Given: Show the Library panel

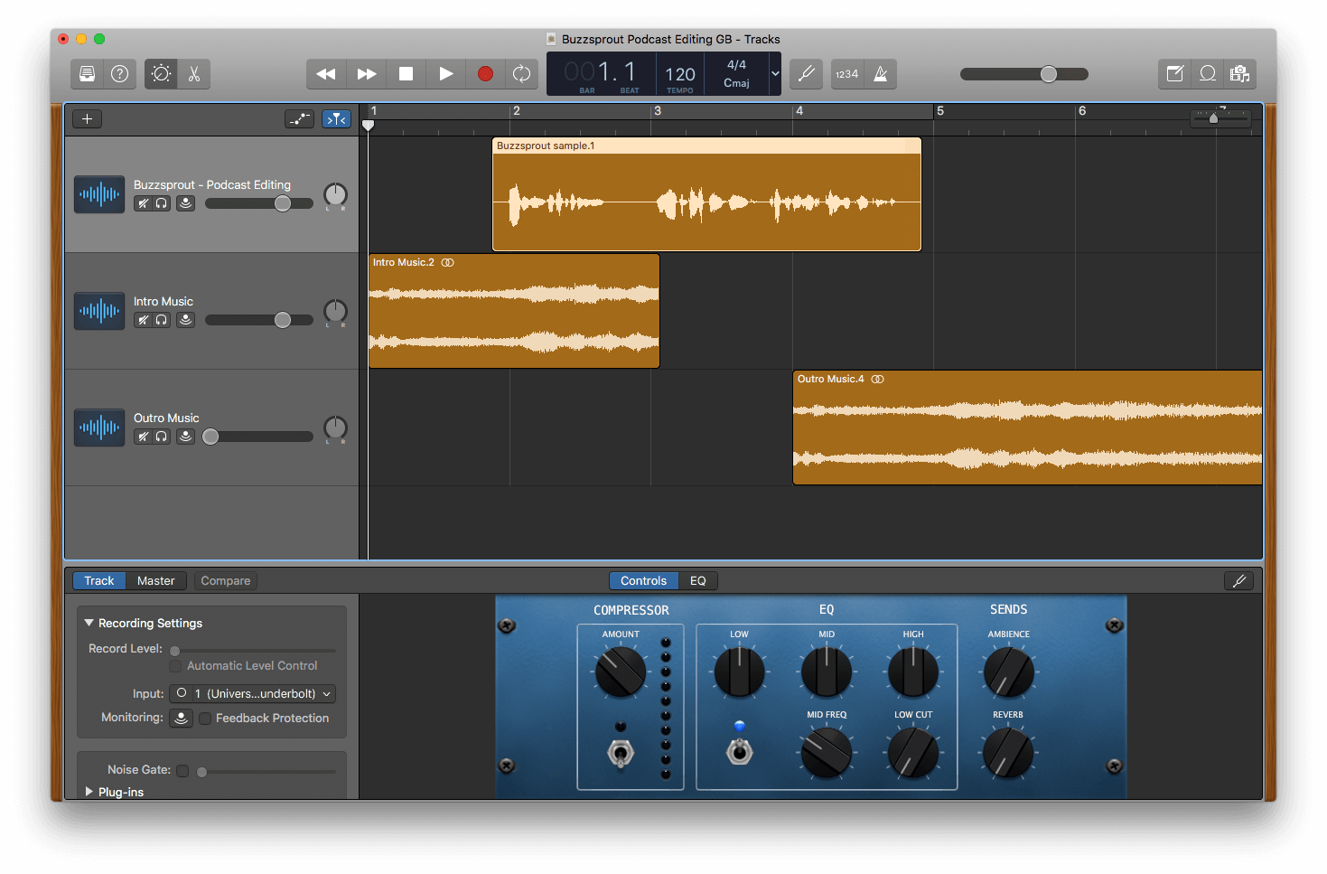Looking at the screenshot, I should pyautogui.click(x=87, y=74).
